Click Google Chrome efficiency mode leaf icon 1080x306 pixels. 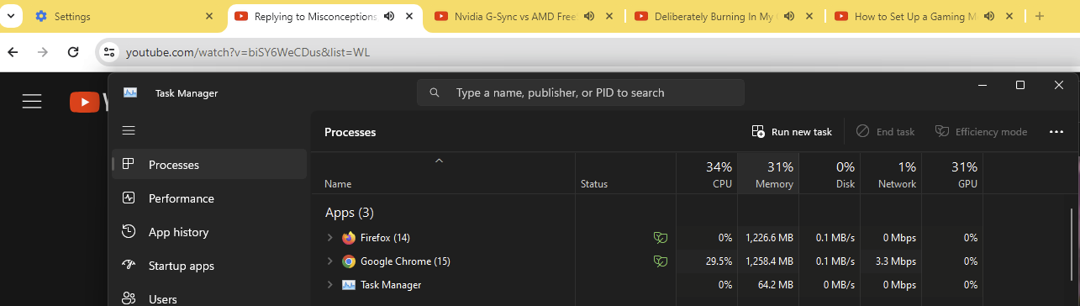tap(661, 261)
